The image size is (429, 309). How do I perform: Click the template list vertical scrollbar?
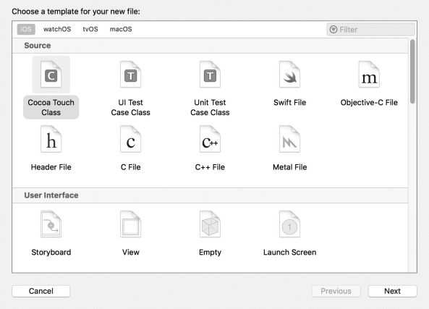click(x=412, y=72)
